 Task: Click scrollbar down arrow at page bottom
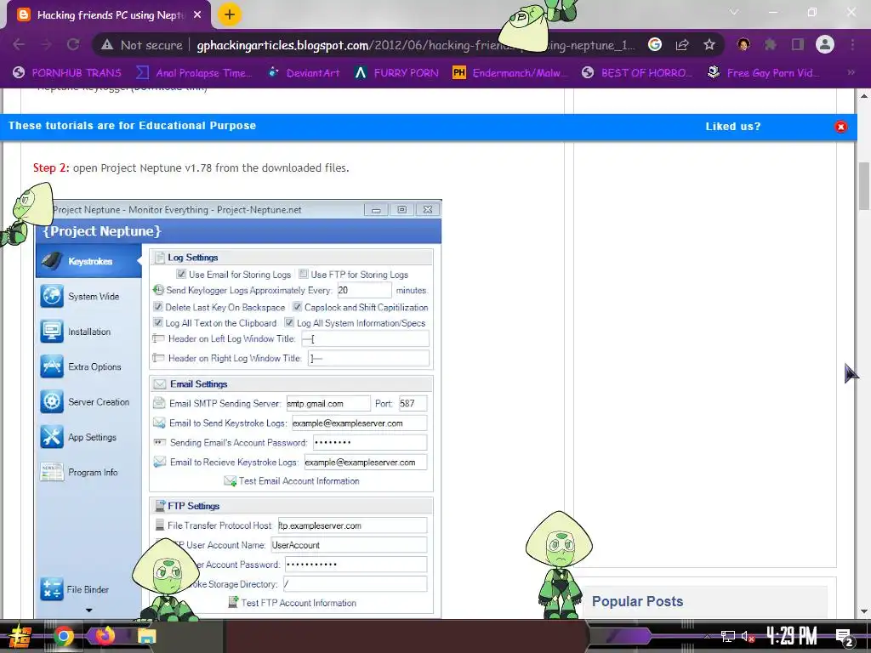[x=864, y=612]
